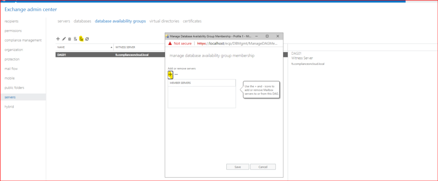The image size is (438, 181).
Task: Add a member server with the plus icon
Action: (x=170, y=74)
